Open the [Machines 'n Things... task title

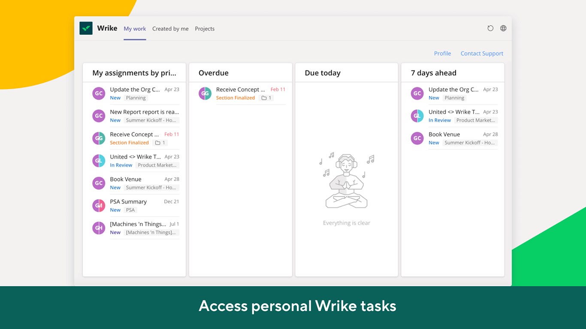pyautogui.click(x=138, y=224)
